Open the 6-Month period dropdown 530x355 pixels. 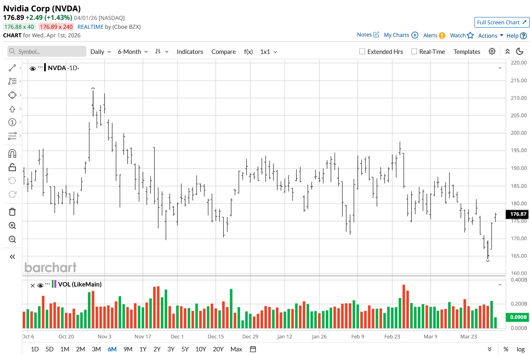(132, 51)
